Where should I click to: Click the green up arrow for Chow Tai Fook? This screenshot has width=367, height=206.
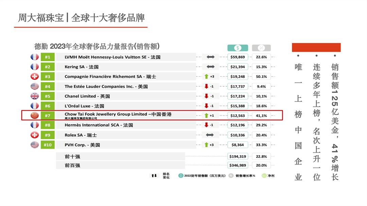[x=206, y=115]
